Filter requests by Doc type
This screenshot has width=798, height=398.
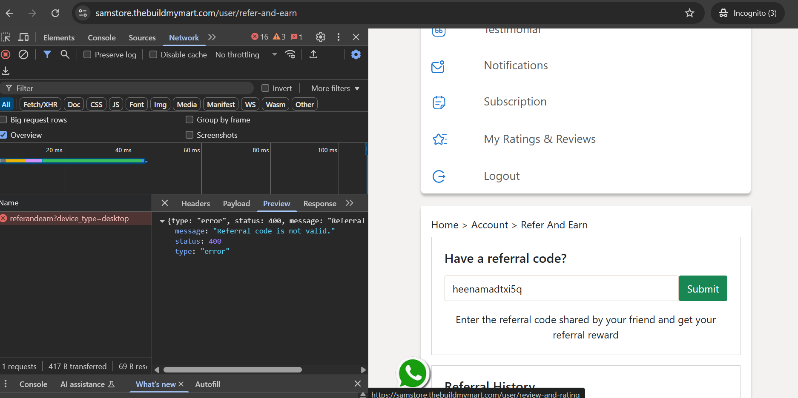tap(74, 105)
